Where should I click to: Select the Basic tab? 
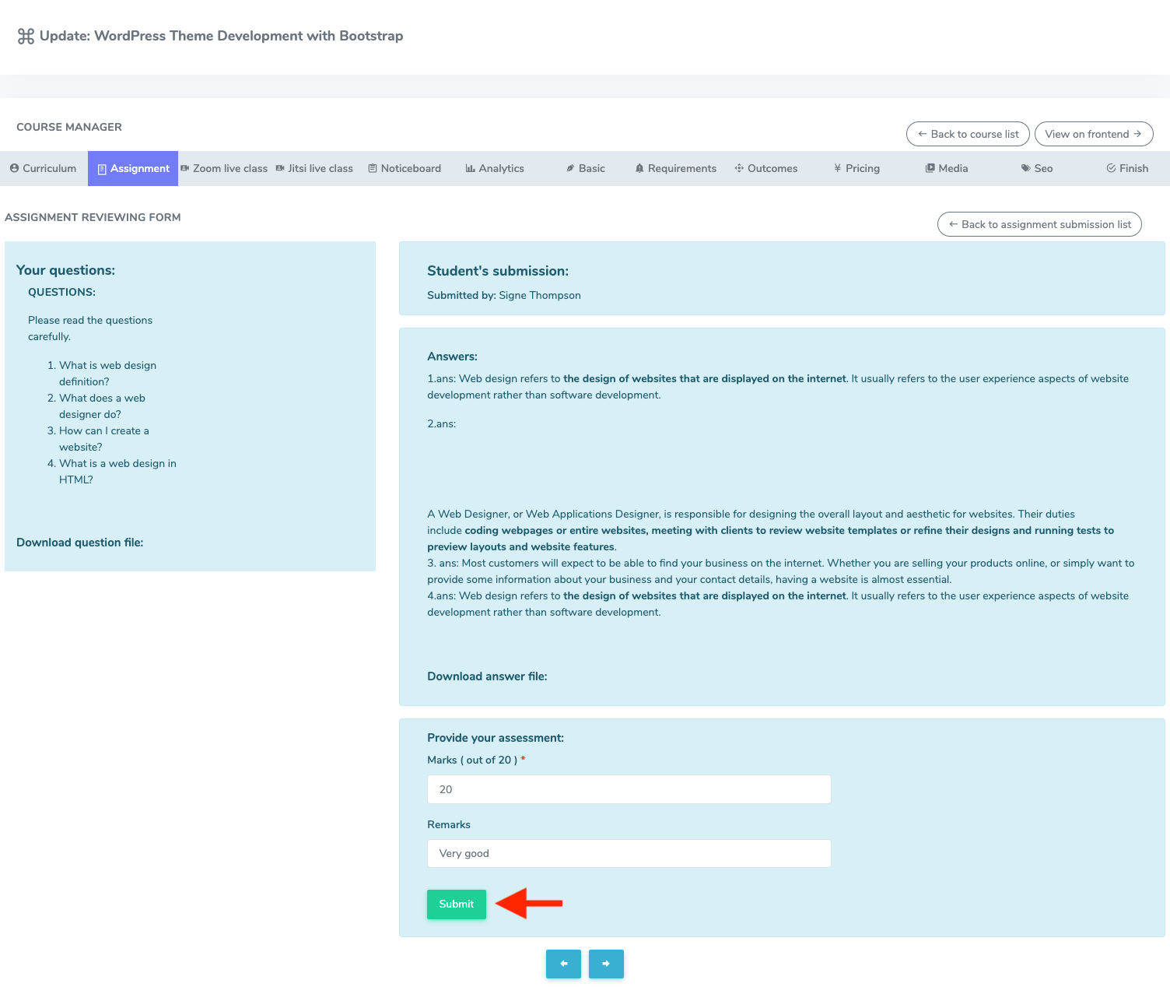[585, 168]
